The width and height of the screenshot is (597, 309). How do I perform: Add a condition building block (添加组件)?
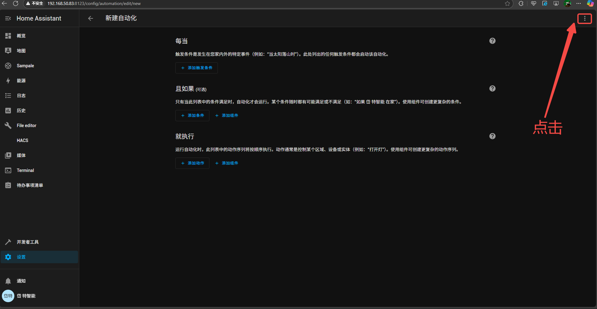tap(227, 116)
